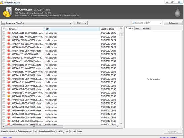Sort by Path column header
Image resolution: width=184 pixels, height=138 pixels.
pyautogui.click(x=72, y=29)
